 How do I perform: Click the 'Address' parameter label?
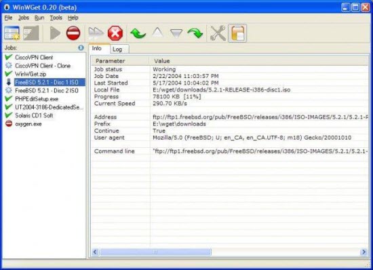coord(105,117)
